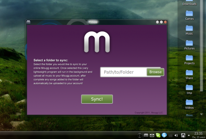Expand the hidden tray icons arrow
This screenshot has height=139, width=206.
click(189, 135)
